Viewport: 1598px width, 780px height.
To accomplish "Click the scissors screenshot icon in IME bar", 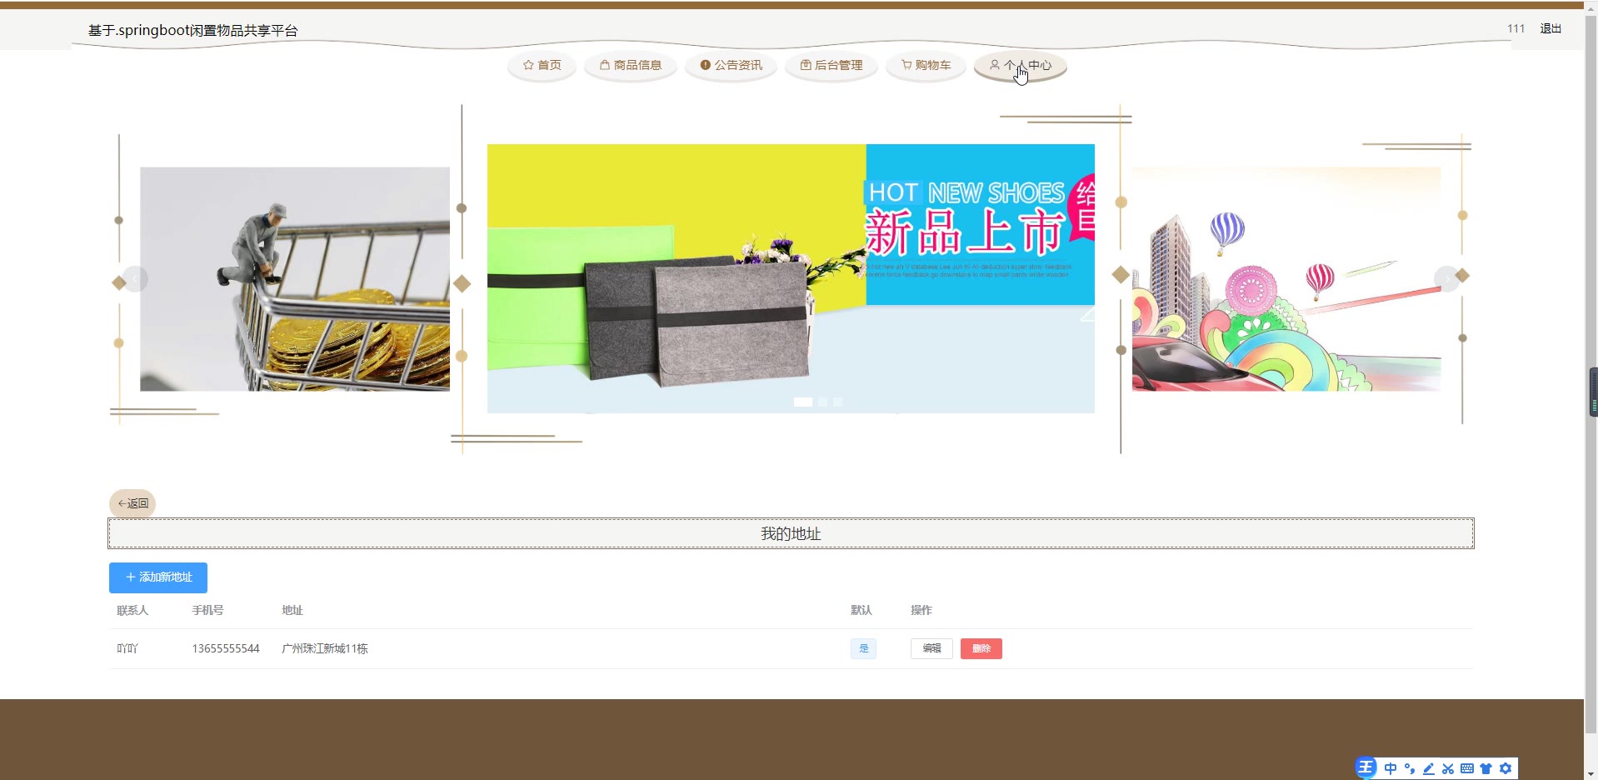I will tap(1447, 768).
